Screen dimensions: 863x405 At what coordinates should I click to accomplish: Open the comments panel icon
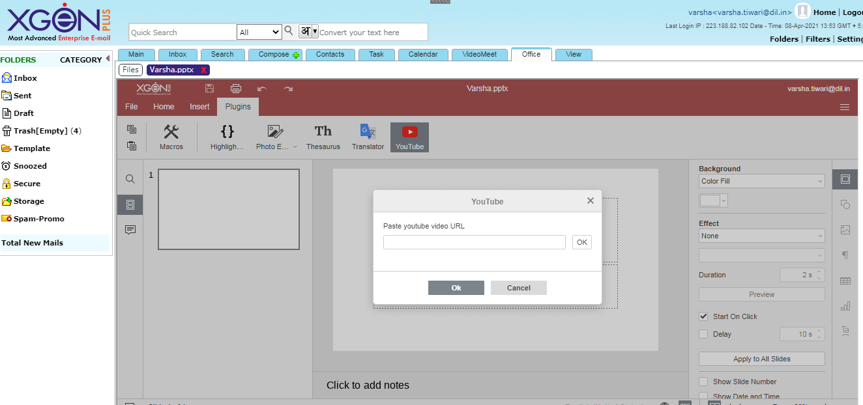[x=130, y=230]
